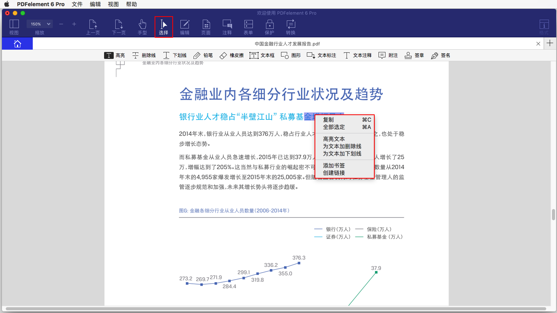Viewport: 557px width, 313px height.
Task: Click the Convert (转换) icon
Action: [x=291, y=27]
